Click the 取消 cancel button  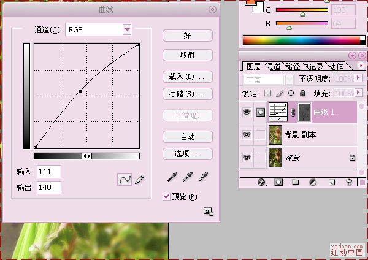click(x=188, y=55)
